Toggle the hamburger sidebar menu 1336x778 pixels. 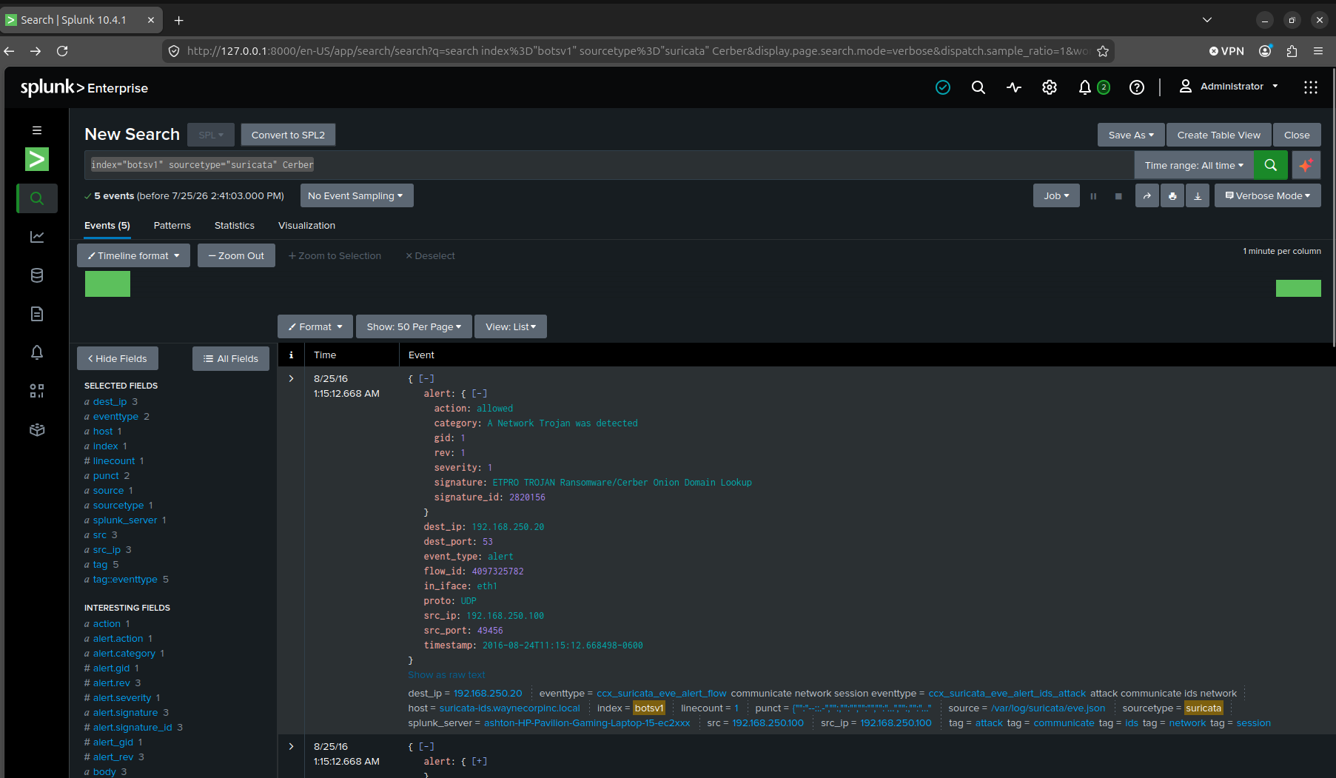pos(37,130)
